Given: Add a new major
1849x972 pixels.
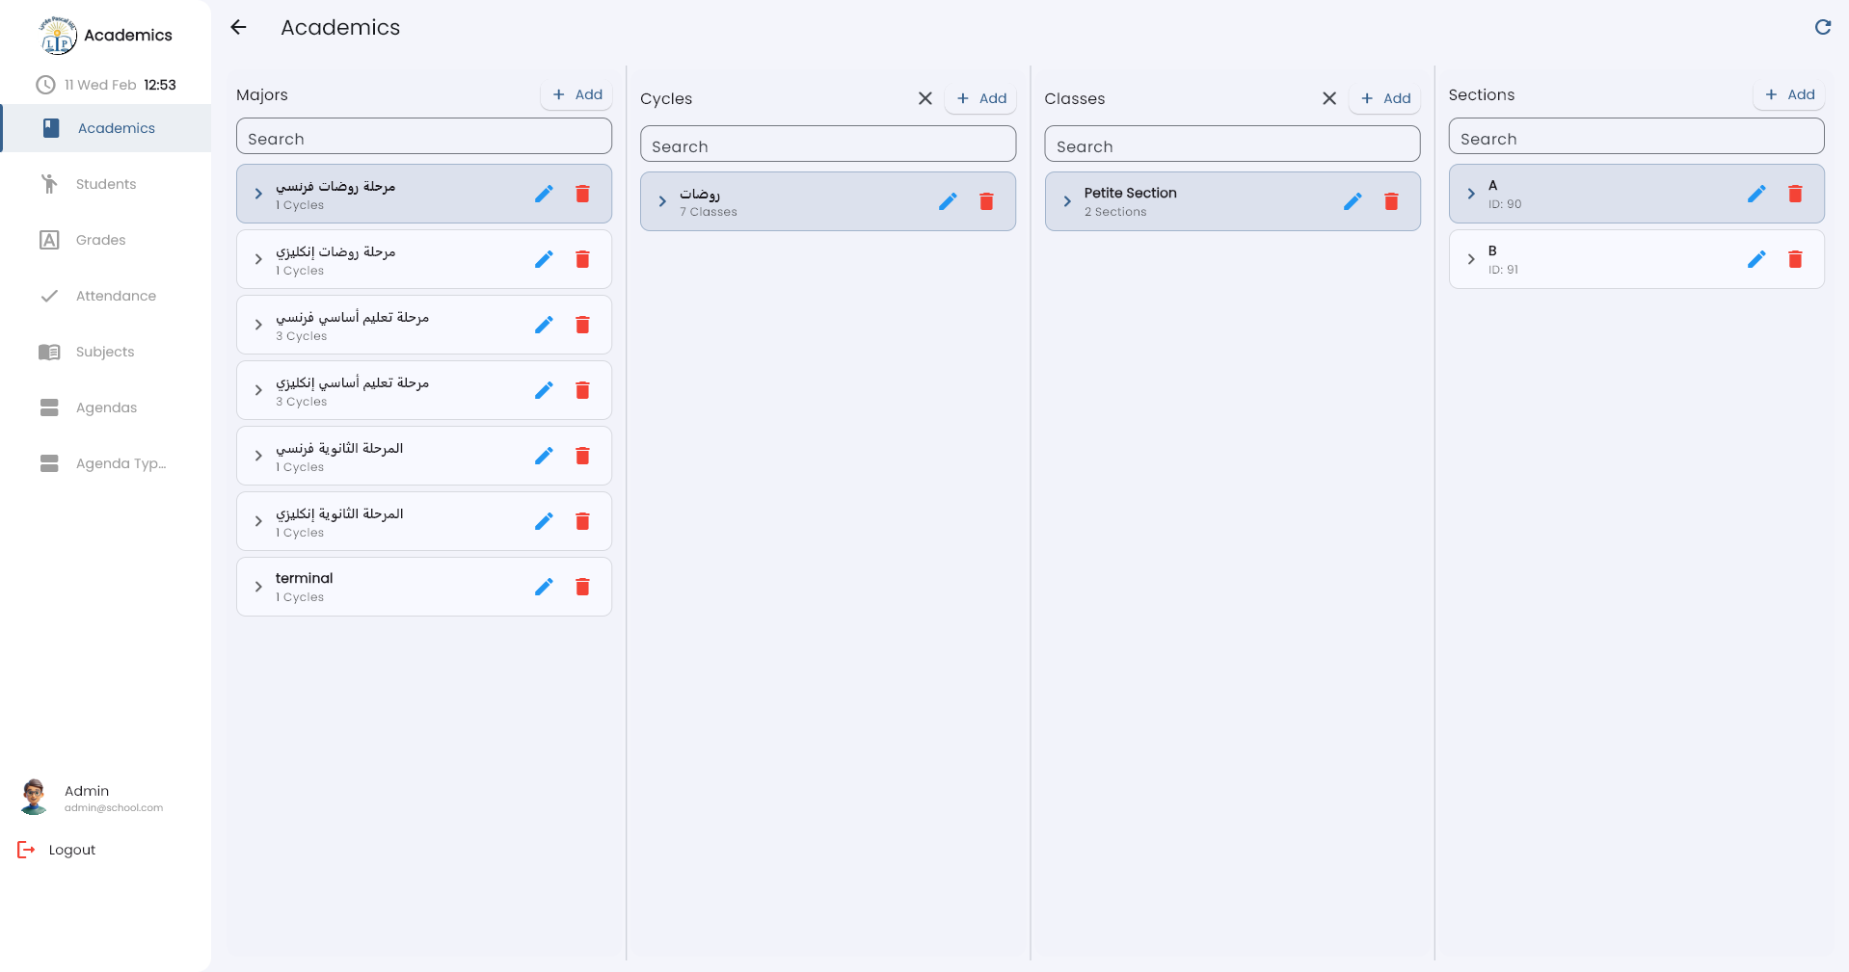Looking at the screenshot, I should tap(577, 94).
